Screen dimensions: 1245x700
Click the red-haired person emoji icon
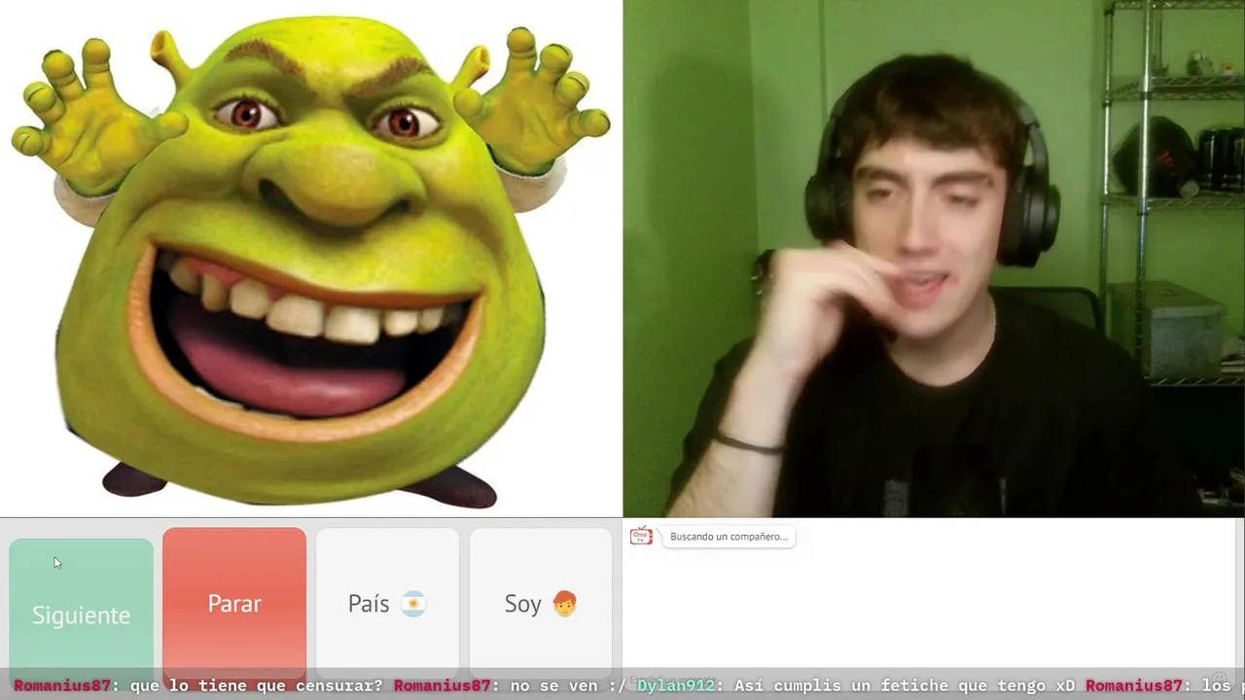(x=564, y=604)
